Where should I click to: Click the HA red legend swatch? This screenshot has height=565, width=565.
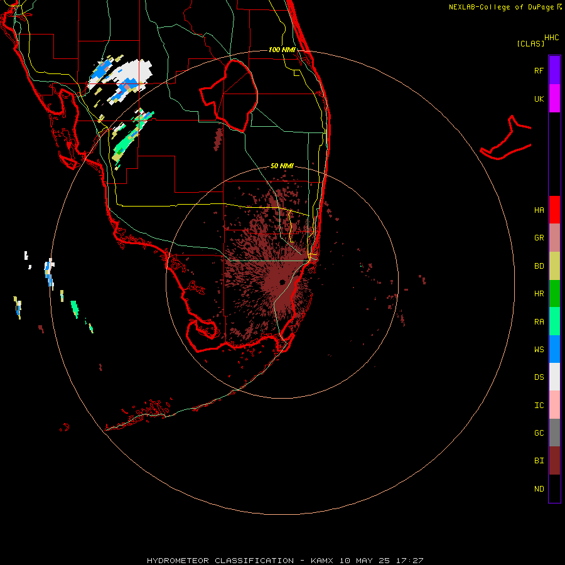[554, 210]
